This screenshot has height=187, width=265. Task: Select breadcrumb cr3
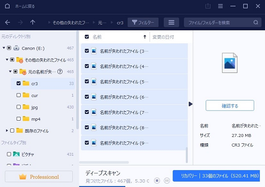pyautogui.click(x=120, y=23)
